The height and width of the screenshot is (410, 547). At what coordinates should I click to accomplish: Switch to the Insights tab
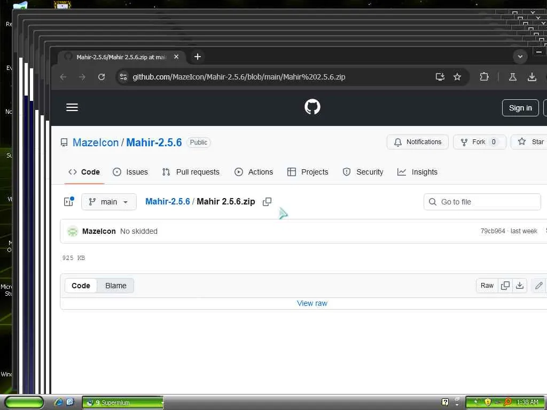pos(417,172)
